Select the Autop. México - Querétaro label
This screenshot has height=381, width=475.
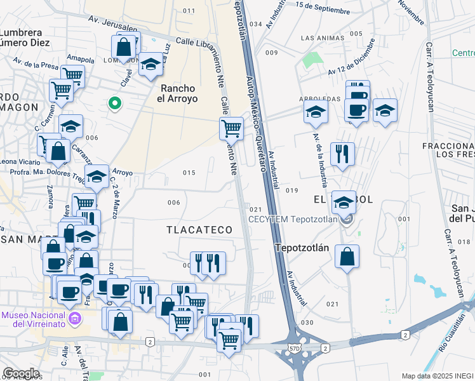(256, 124)
